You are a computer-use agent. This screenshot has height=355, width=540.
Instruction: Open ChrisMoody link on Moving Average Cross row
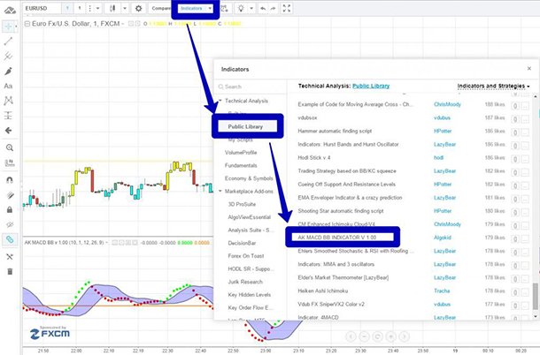447,104
